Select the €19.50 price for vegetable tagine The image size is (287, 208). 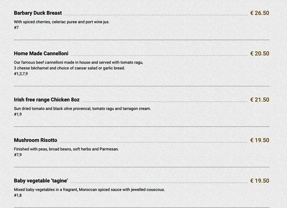click(260, 181)
